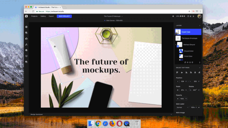Open Chrome menu three-dot icon
This screenshot has width=228, height=128.
200,11
